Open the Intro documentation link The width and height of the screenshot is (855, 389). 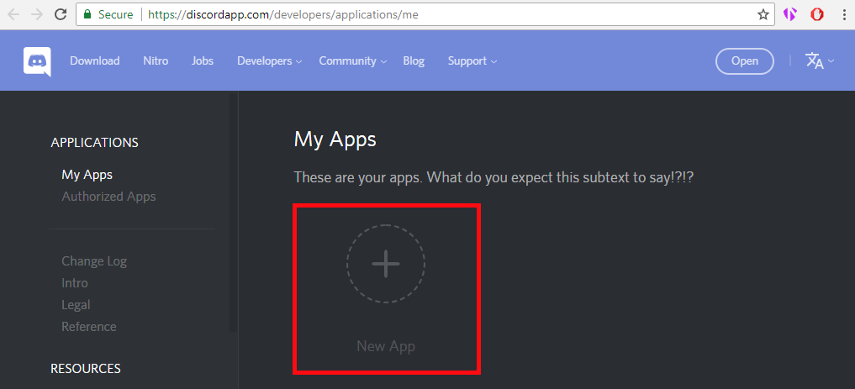(75, 283)
